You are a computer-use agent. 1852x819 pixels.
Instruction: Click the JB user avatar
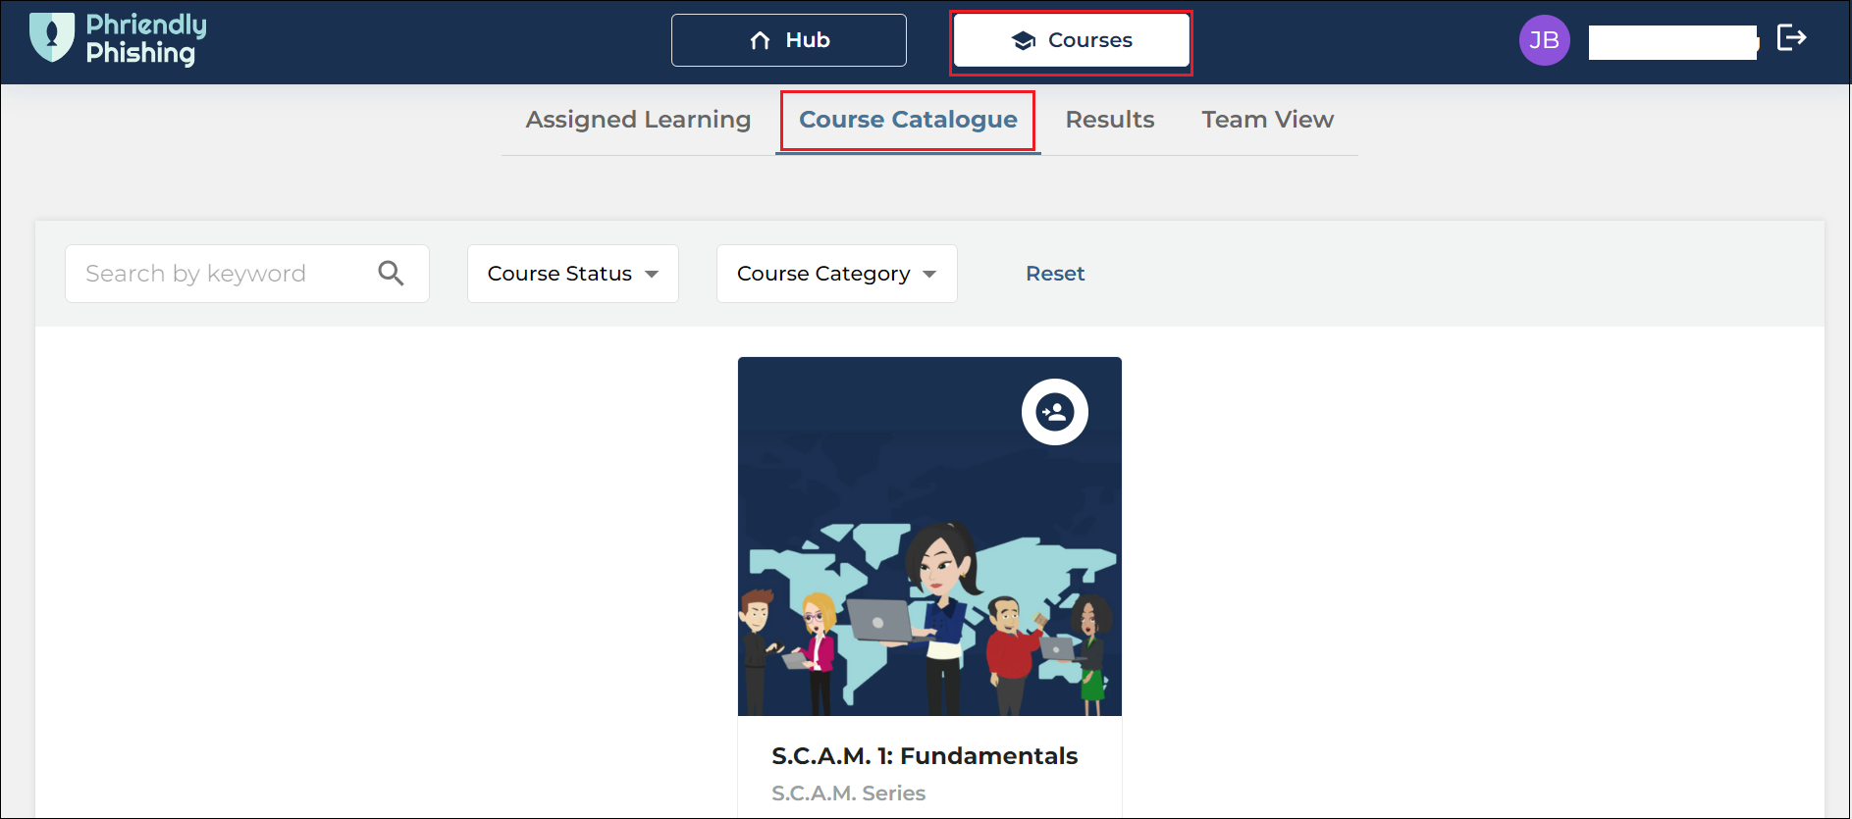(1544, 40)
